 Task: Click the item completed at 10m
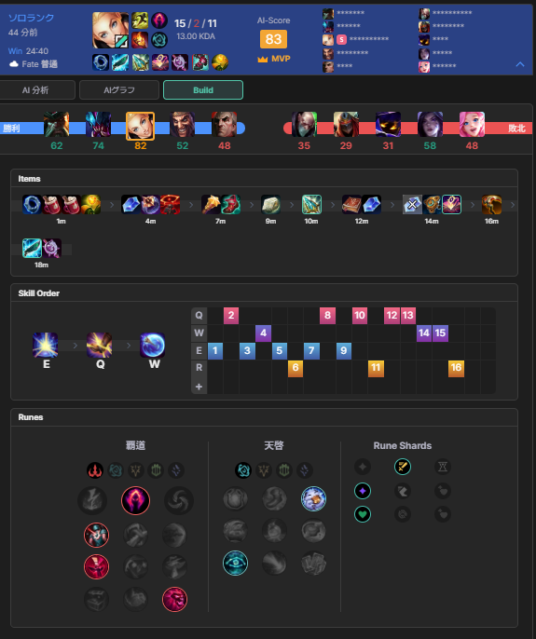[x=311, y=205]
